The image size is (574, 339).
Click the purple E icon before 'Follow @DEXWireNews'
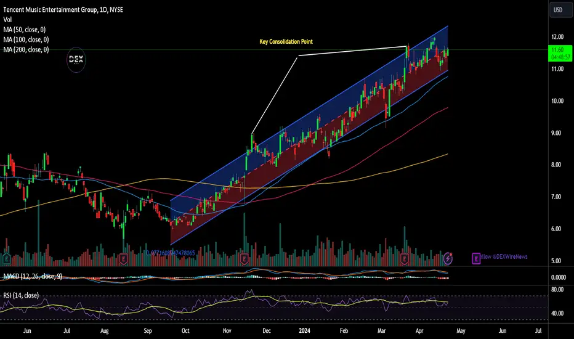476,259
